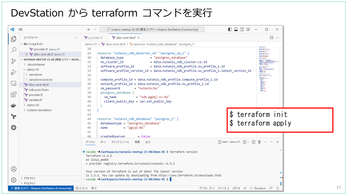The width and height of the screenshot is (347, 195).
Task: Close the dbsv-and-db.tf editor tab
Action: click(x=139, y=38)
